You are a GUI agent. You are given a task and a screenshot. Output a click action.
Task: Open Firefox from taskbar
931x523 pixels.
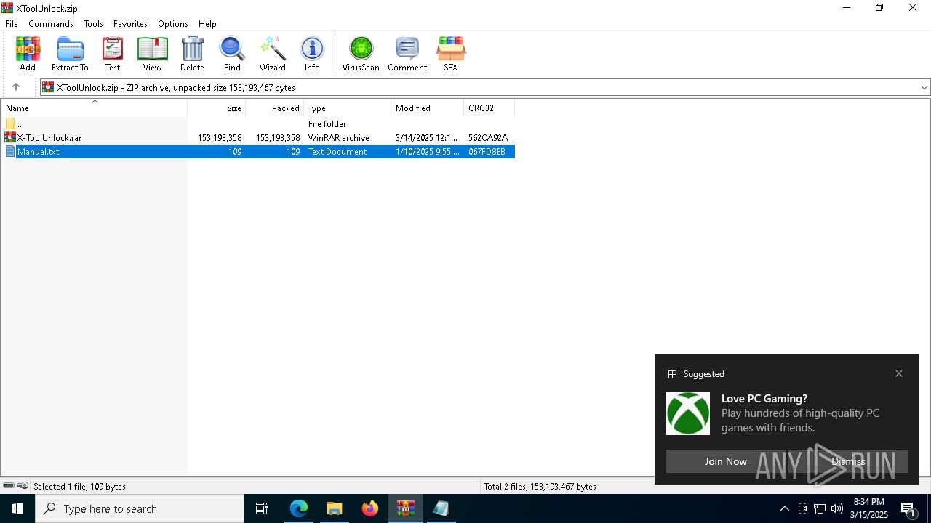[x=370, y=508]
